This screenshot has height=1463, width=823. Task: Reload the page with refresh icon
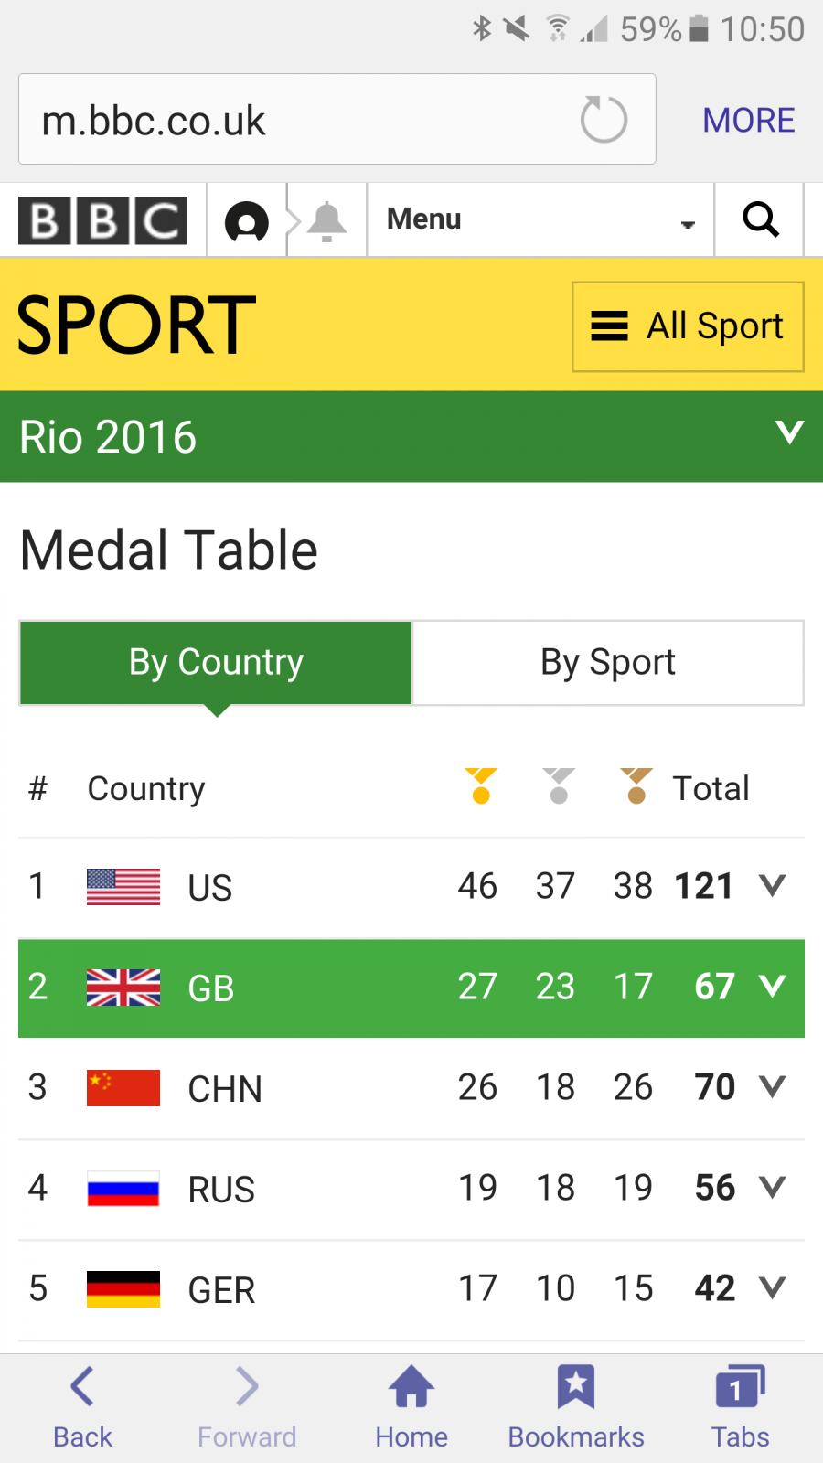[604, 120]
